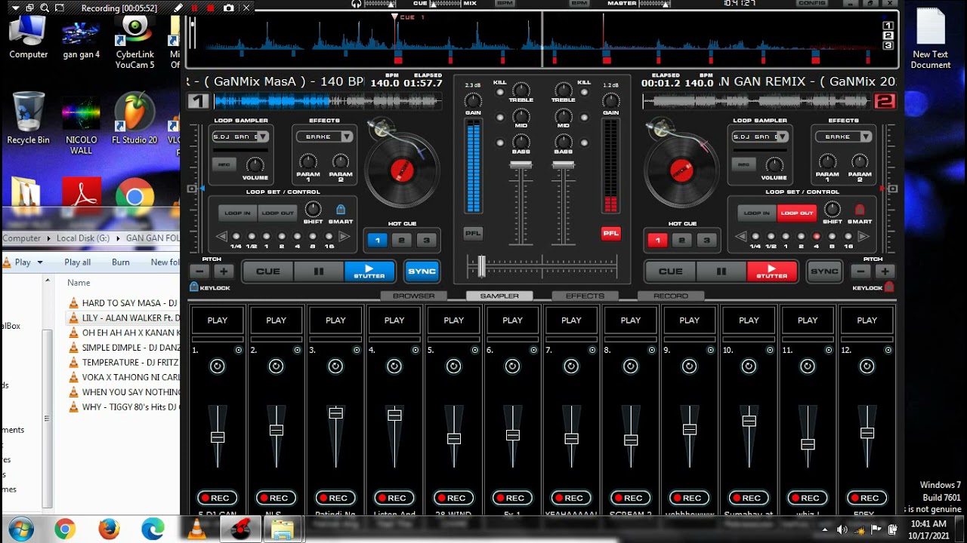
Task: Switch to the Record tab
Action: coord(671,296)
